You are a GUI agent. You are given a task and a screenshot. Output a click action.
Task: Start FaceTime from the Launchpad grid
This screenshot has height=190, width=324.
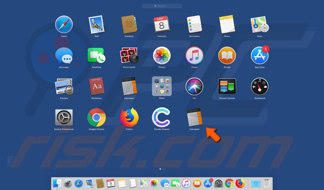point(96,56)
